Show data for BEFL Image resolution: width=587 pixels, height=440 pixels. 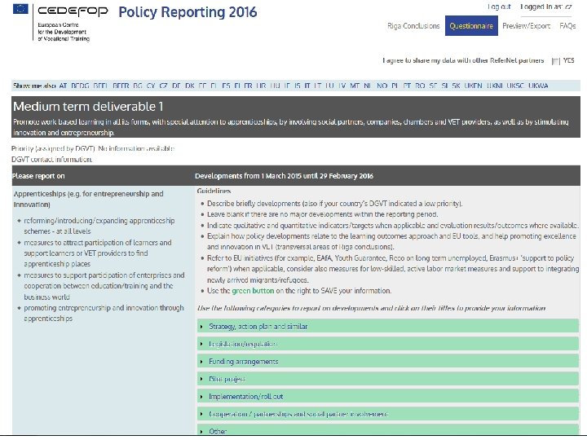[x=100, y=86]
